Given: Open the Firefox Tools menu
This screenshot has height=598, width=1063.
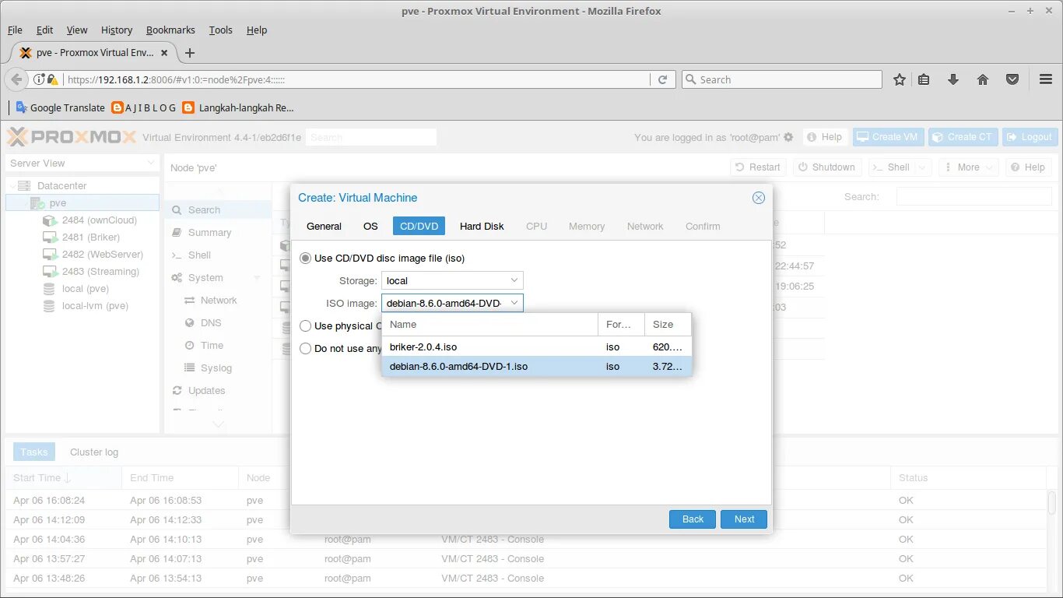Looking at the screenshot, I should pyautogui.click(x=220, y=30).
